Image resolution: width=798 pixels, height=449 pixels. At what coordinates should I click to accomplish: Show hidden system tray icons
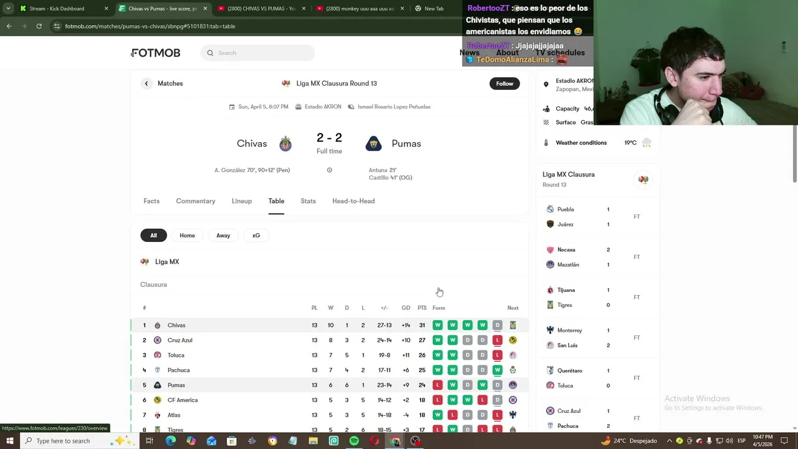(670, 441)
